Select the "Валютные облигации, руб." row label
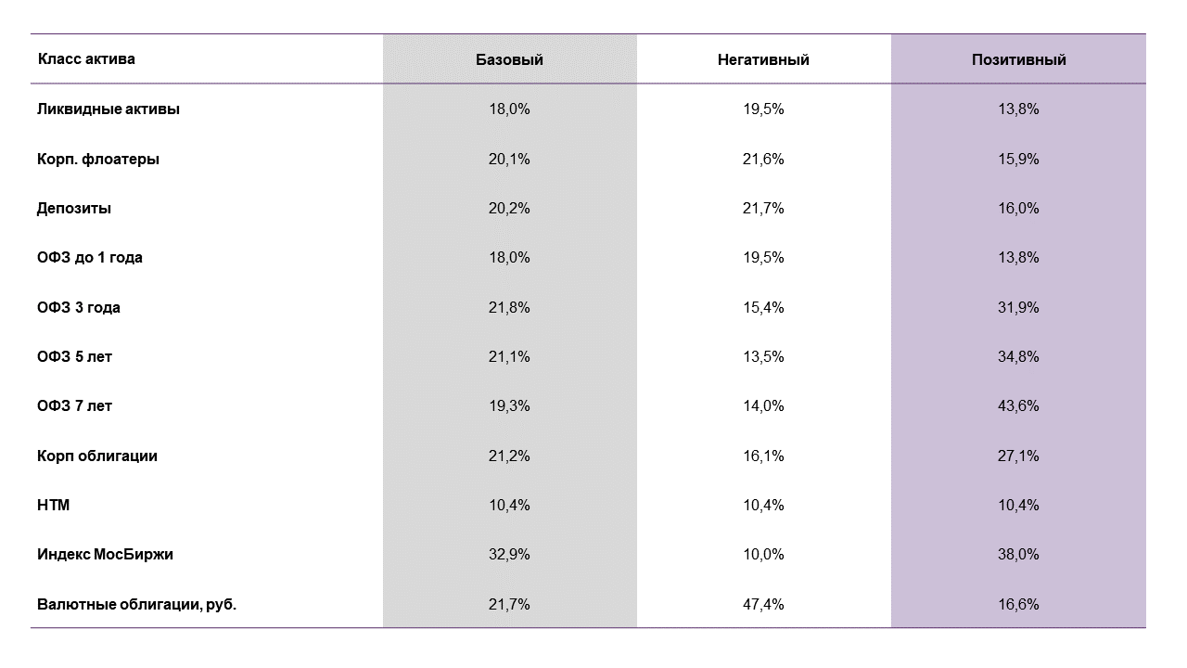This screenshot has width=1187, height=668. (x=137, y=604)
